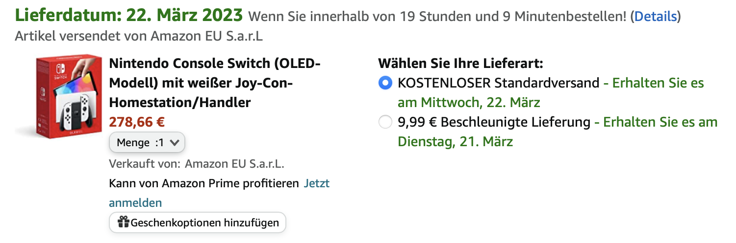Click the Nintendo Console Switch product title

214,83
